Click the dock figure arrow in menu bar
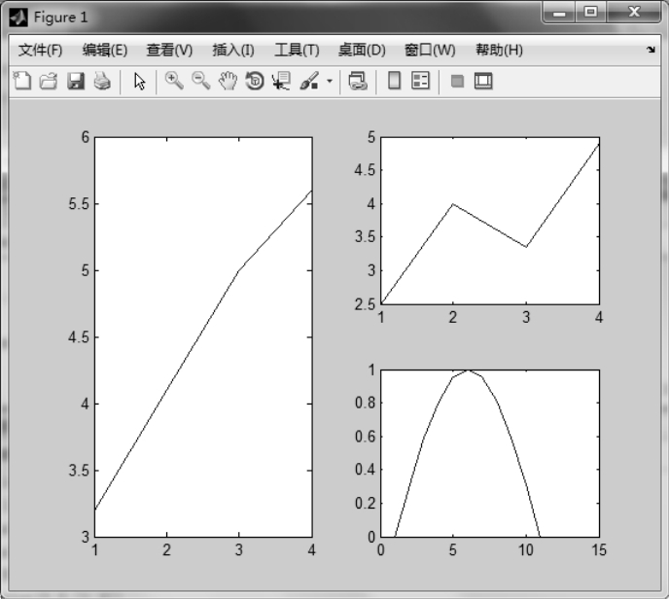The image size is (669, 599). tap(651, 50)
